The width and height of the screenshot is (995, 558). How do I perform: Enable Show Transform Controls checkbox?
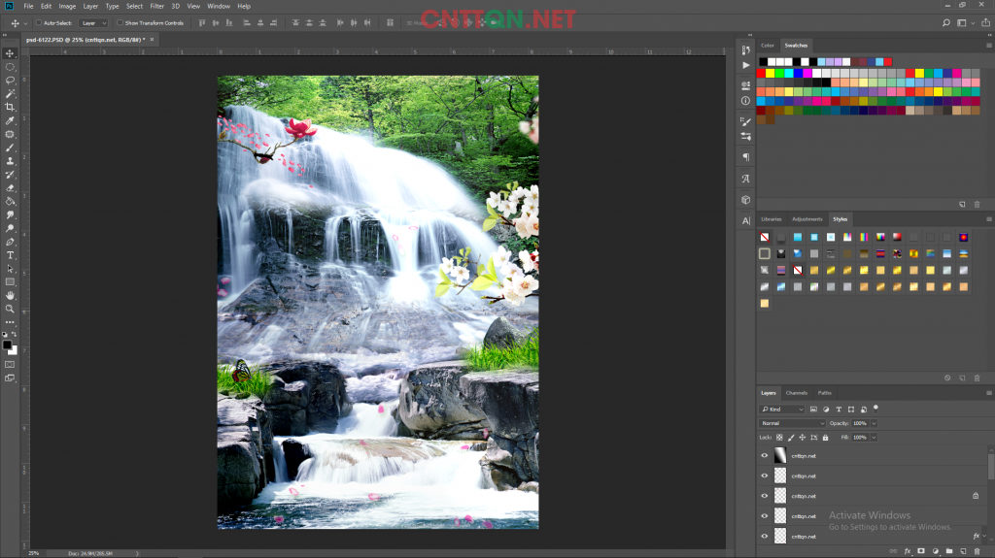[x=120, y=23]
